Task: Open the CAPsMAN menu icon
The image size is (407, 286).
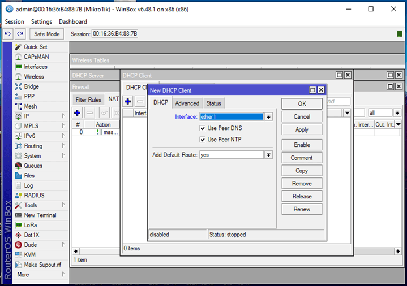Action: [18, 57]
